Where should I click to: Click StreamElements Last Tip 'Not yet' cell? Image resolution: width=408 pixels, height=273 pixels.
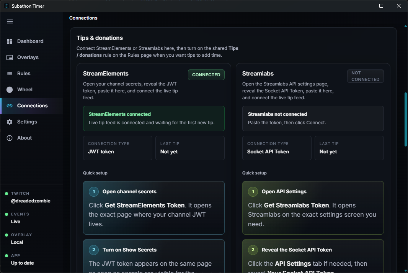click(190, 148)
